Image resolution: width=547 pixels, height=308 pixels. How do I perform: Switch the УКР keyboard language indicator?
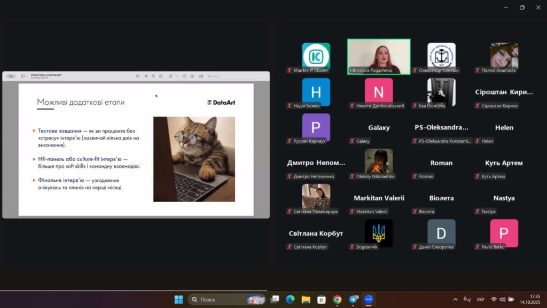[480, 299]
